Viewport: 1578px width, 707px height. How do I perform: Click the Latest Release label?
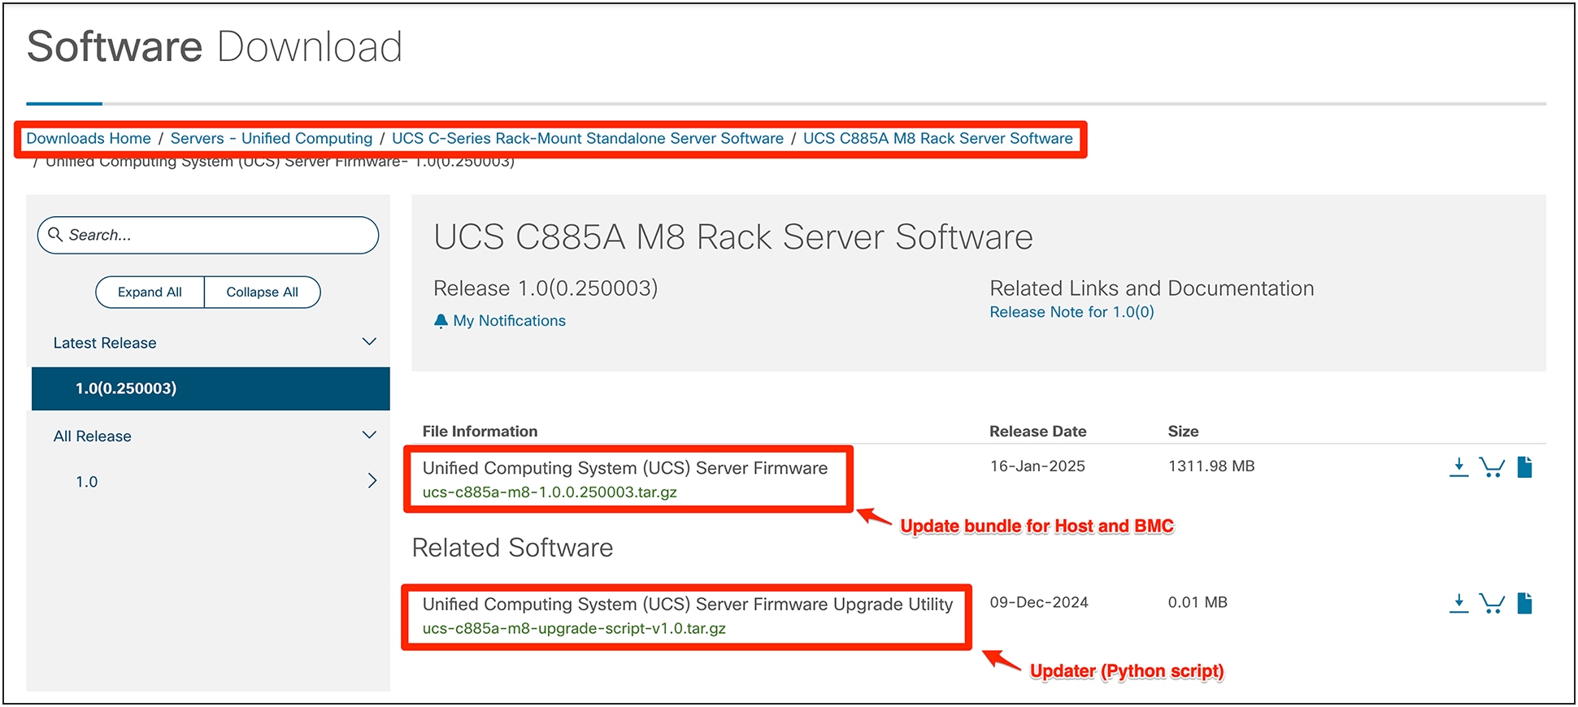[105, 343]
